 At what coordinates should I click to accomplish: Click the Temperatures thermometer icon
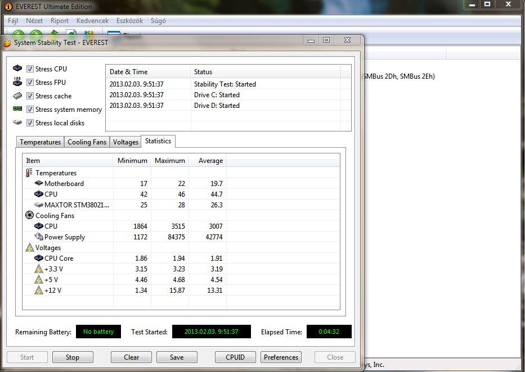29,173
